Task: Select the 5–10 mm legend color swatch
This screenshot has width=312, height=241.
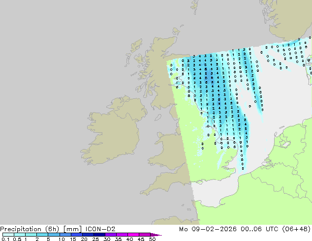Action: coord(54,235)
